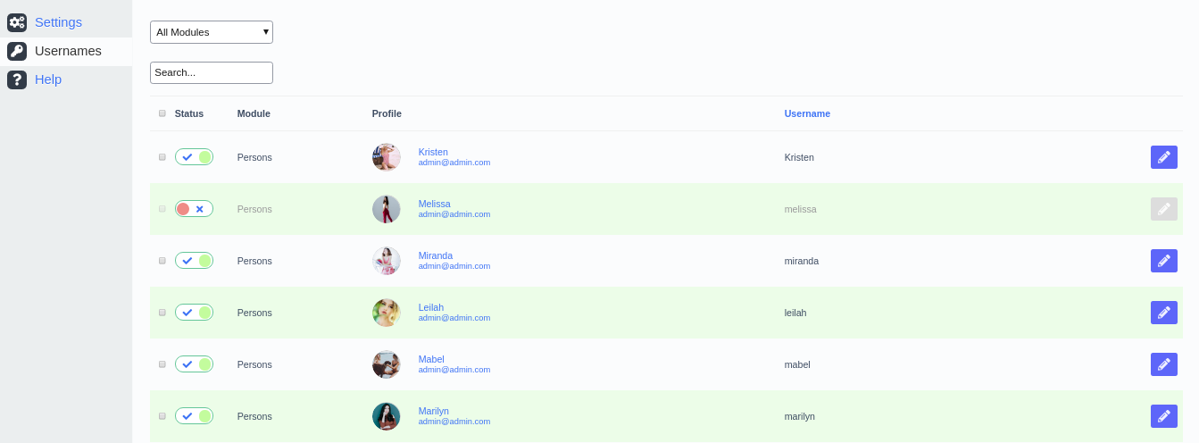
Task: Open the Help menu item
Action: point(48,79)
